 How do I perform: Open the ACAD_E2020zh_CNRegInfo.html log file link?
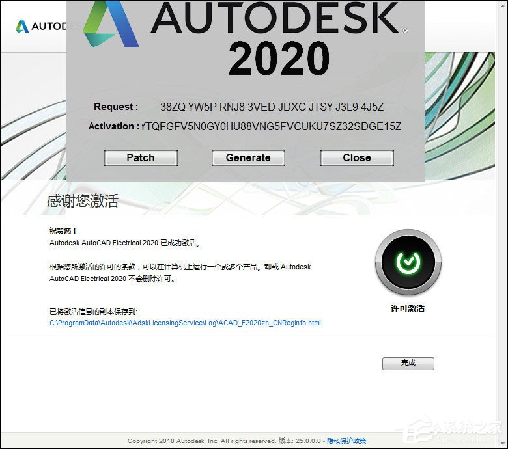(185, 323)
